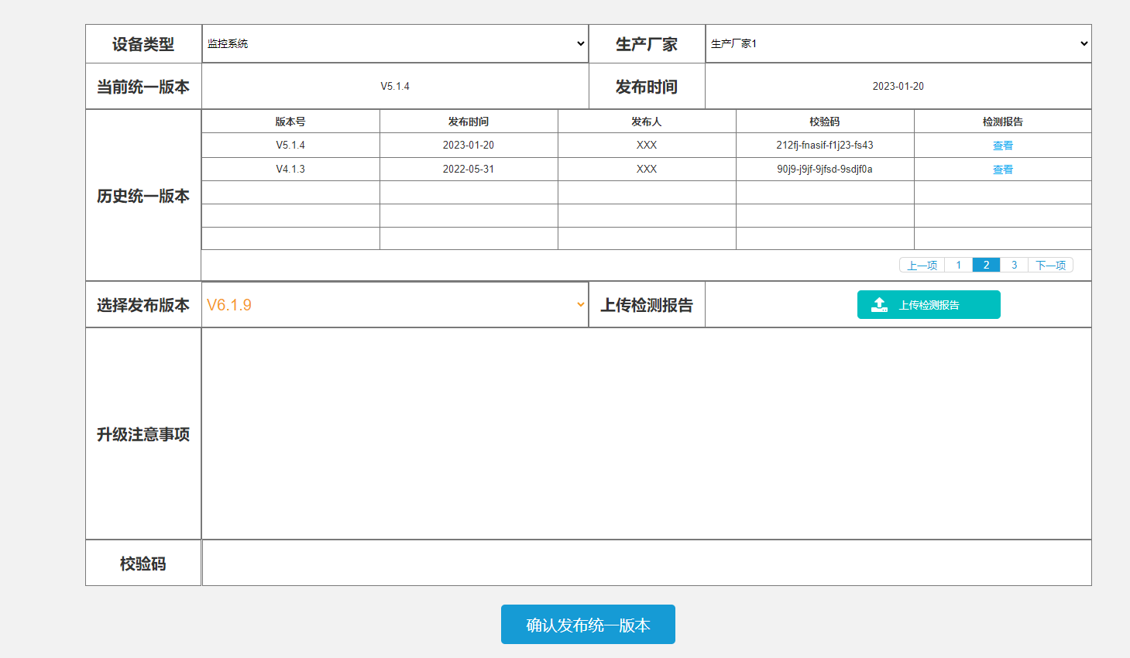Click the 当前统一版本 value V5.1.4
This screenshot has width=1130, height=658.
tap(395, 87)
